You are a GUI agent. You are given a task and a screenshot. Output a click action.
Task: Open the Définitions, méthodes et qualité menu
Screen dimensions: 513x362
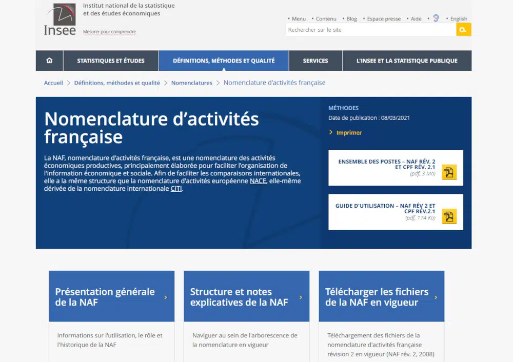(x=224, y=61)
